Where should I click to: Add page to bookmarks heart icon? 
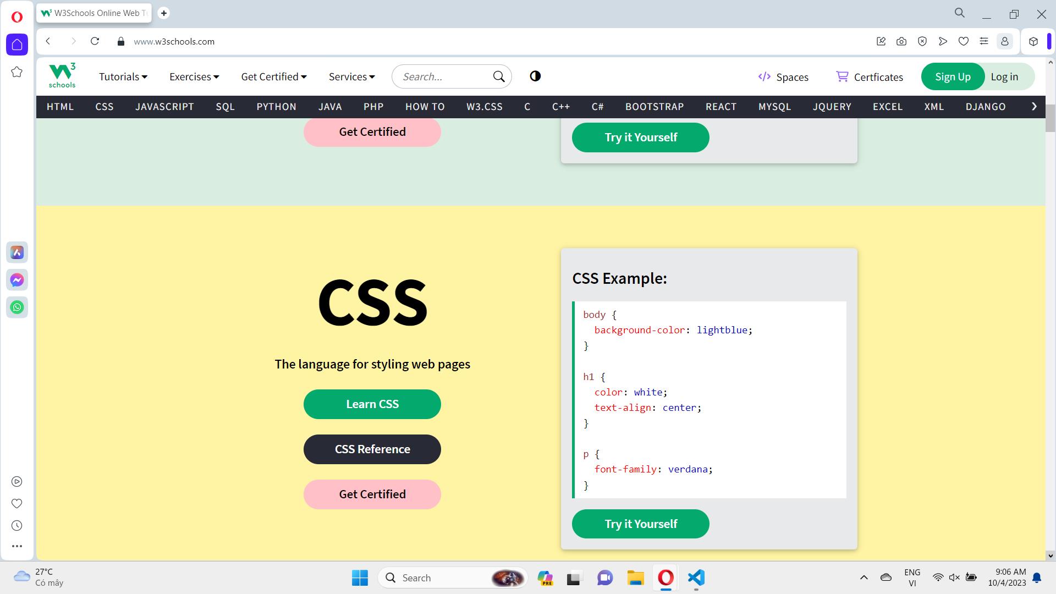[964, 41]
